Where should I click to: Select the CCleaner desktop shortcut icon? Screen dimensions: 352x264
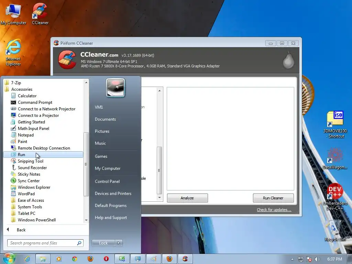click(40, 13)
